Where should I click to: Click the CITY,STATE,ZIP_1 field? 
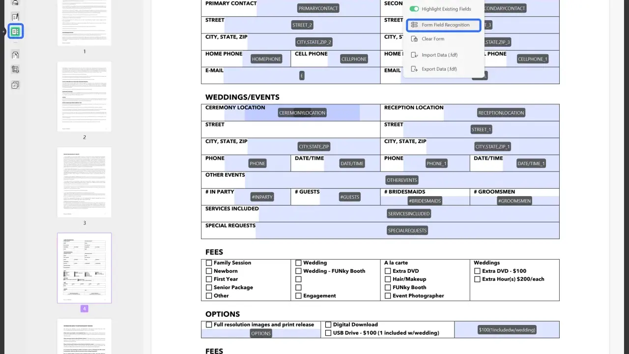[493, 147]
